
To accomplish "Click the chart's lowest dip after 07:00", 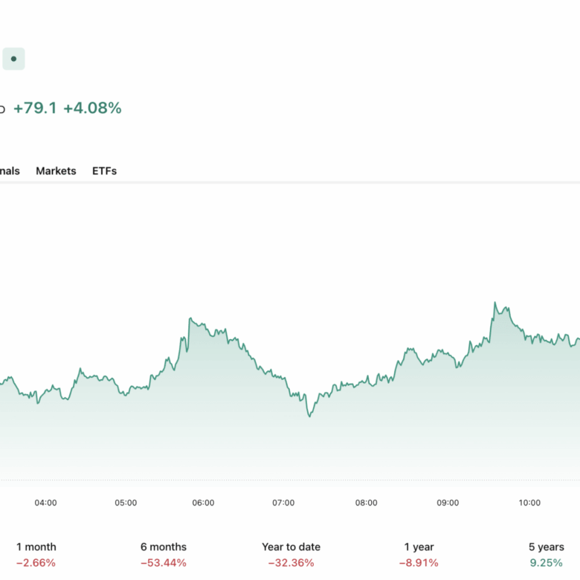I will point(309,416).
